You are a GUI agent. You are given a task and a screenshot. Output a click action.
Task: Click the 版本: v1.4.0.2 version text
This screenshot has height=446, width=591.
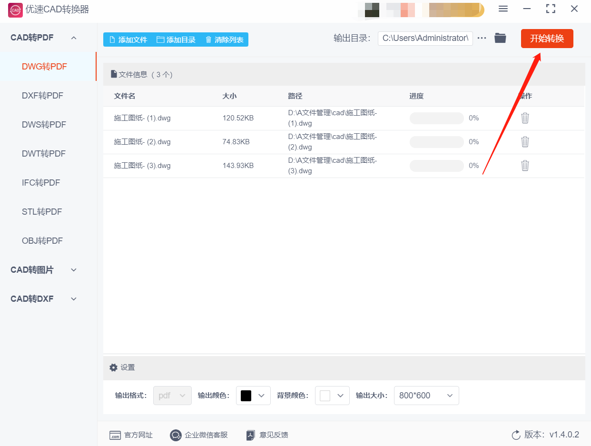click(x=552, y=435)
